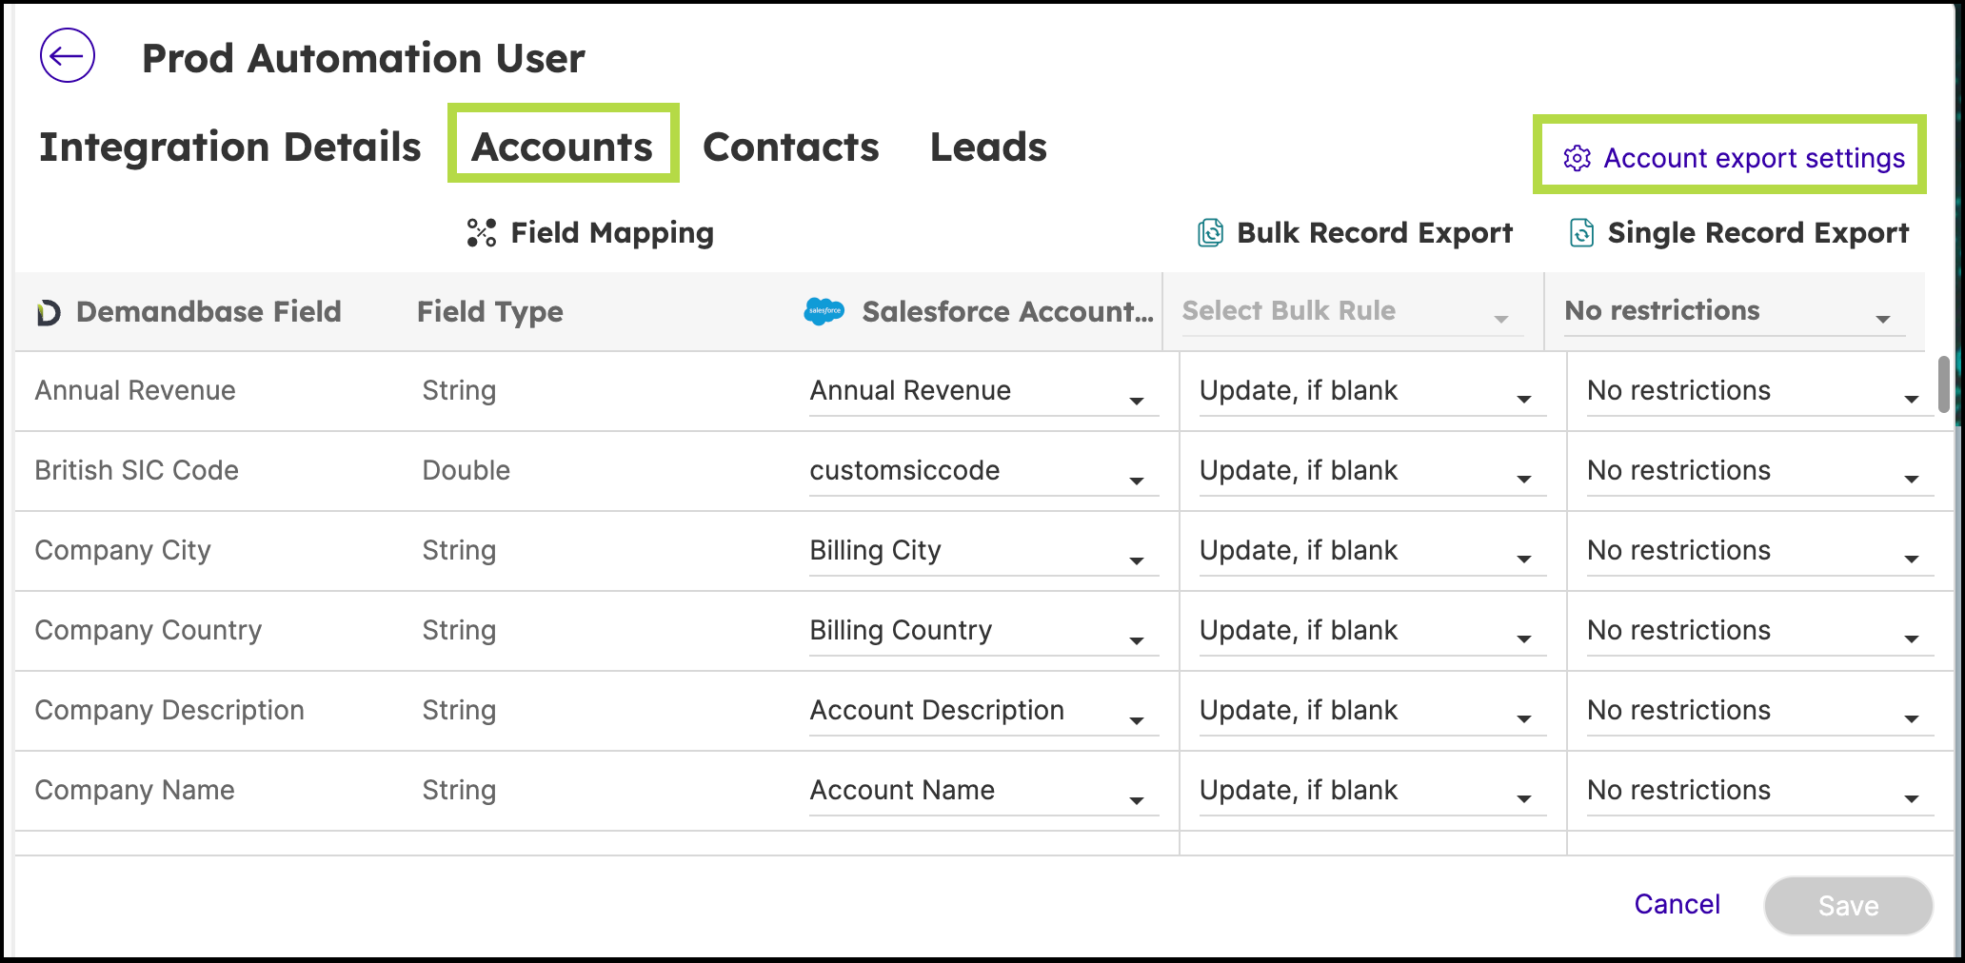Select the Company City field label

pos(123,550)
